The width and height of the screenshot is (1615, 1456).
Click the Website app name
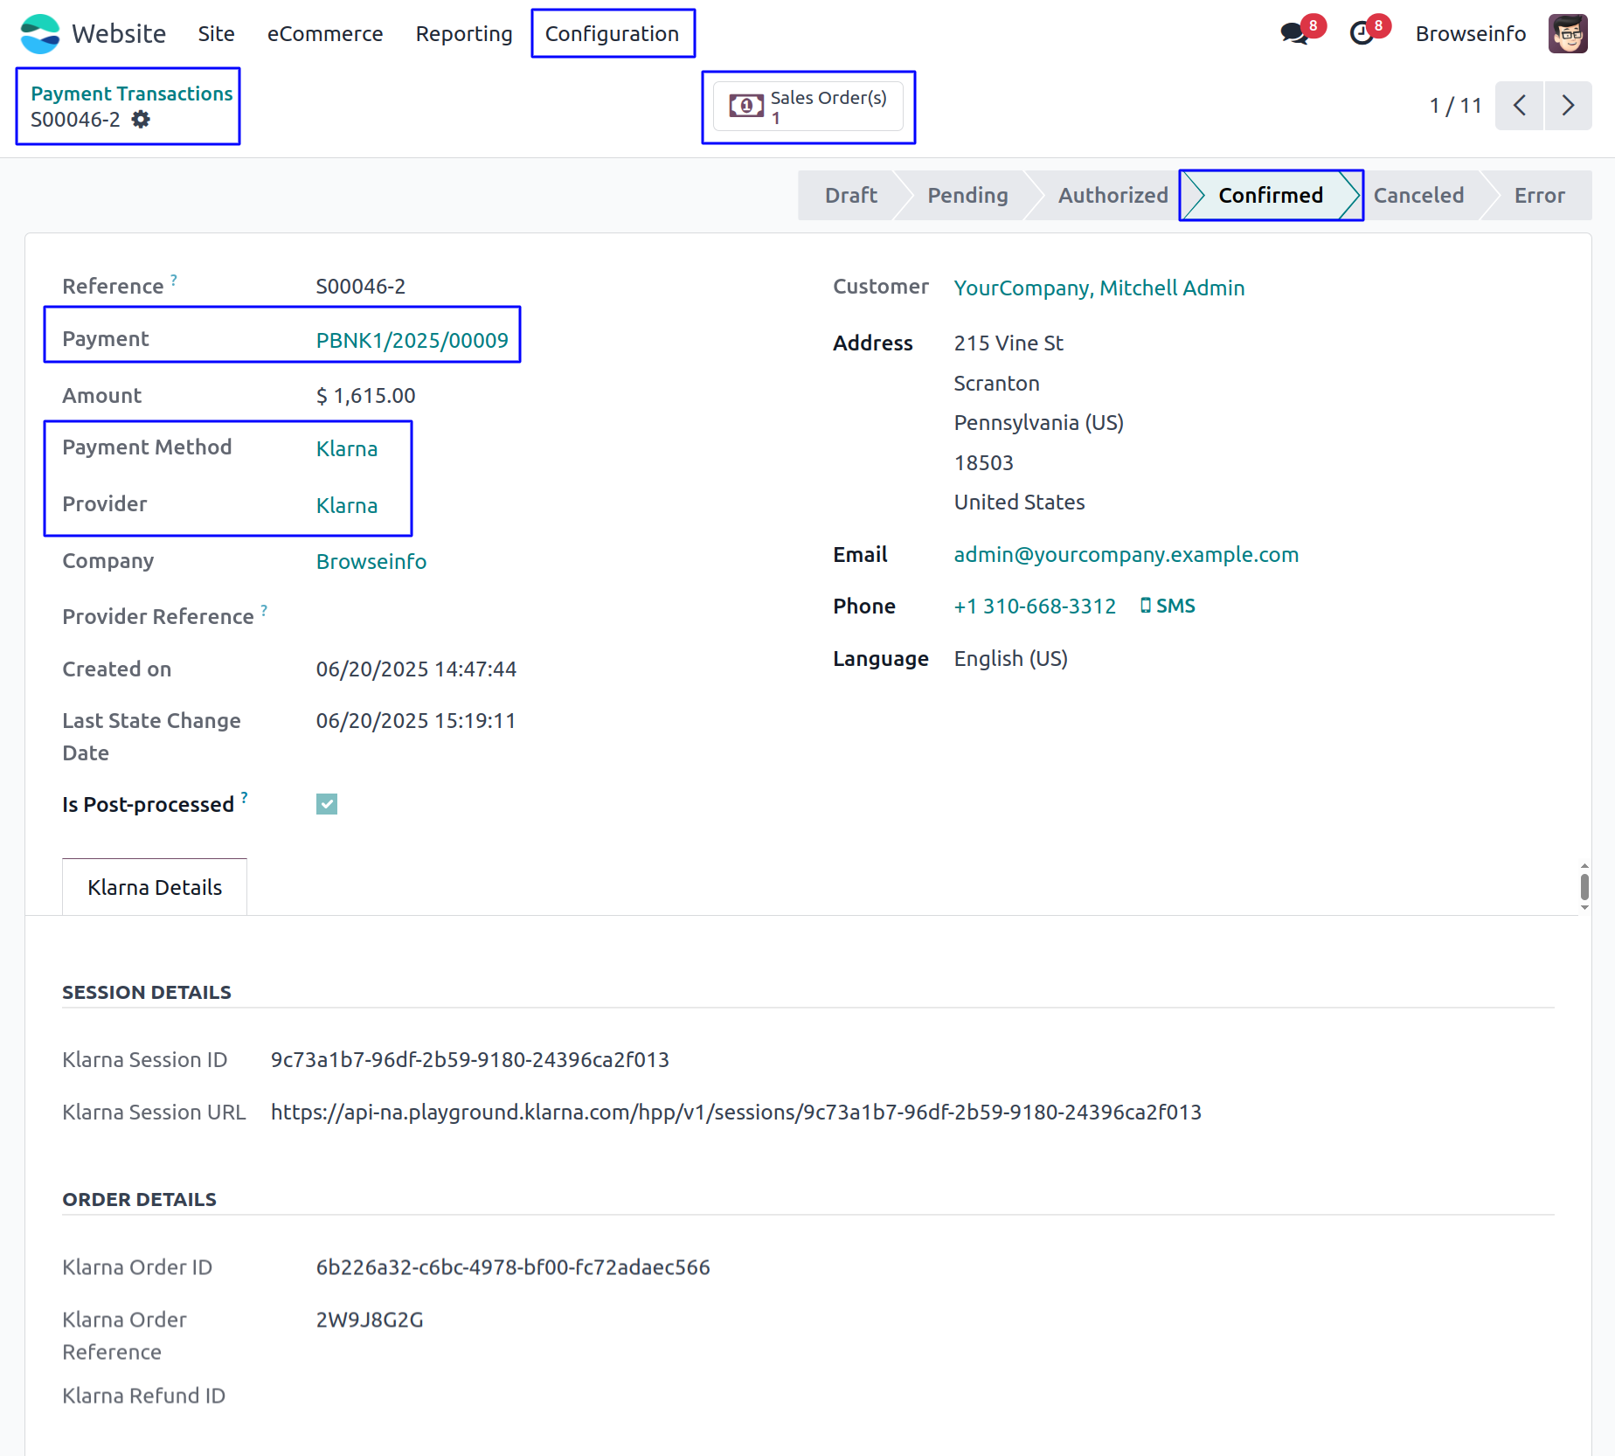click(x=119, y=34)
